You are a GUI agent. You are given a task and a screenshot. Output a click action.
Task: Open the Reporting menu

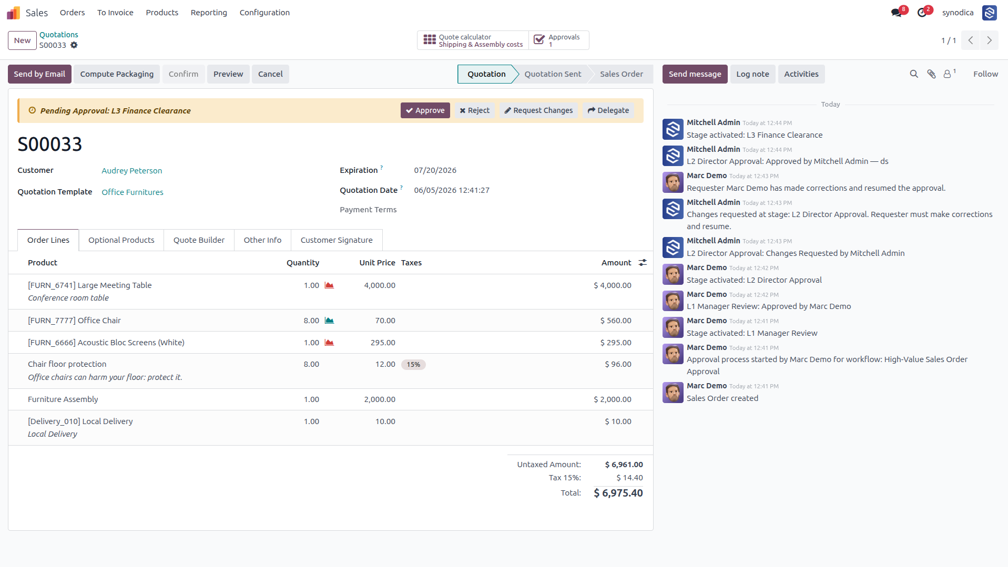click(x=209, y=13)
